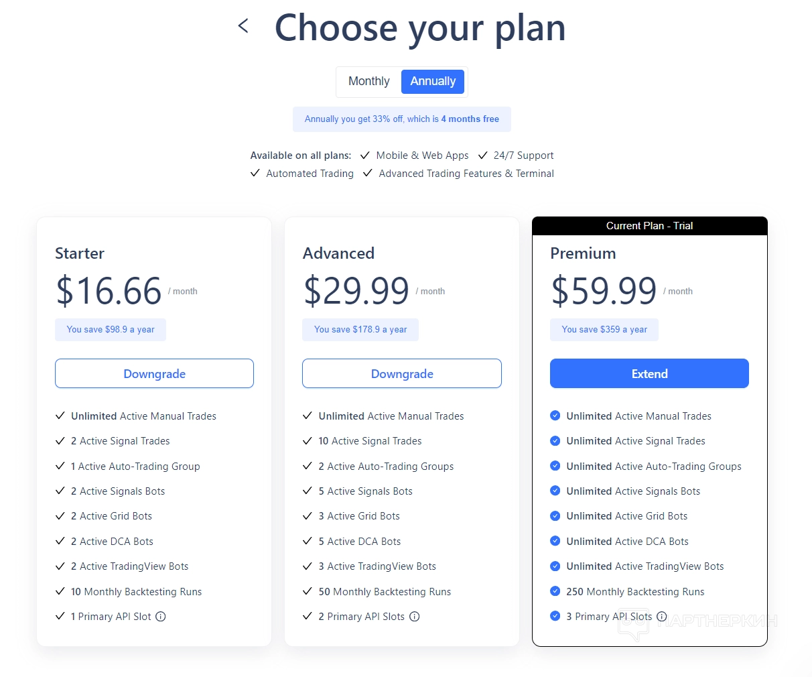Click checkmark icon beside 24/7 Support

483,156
